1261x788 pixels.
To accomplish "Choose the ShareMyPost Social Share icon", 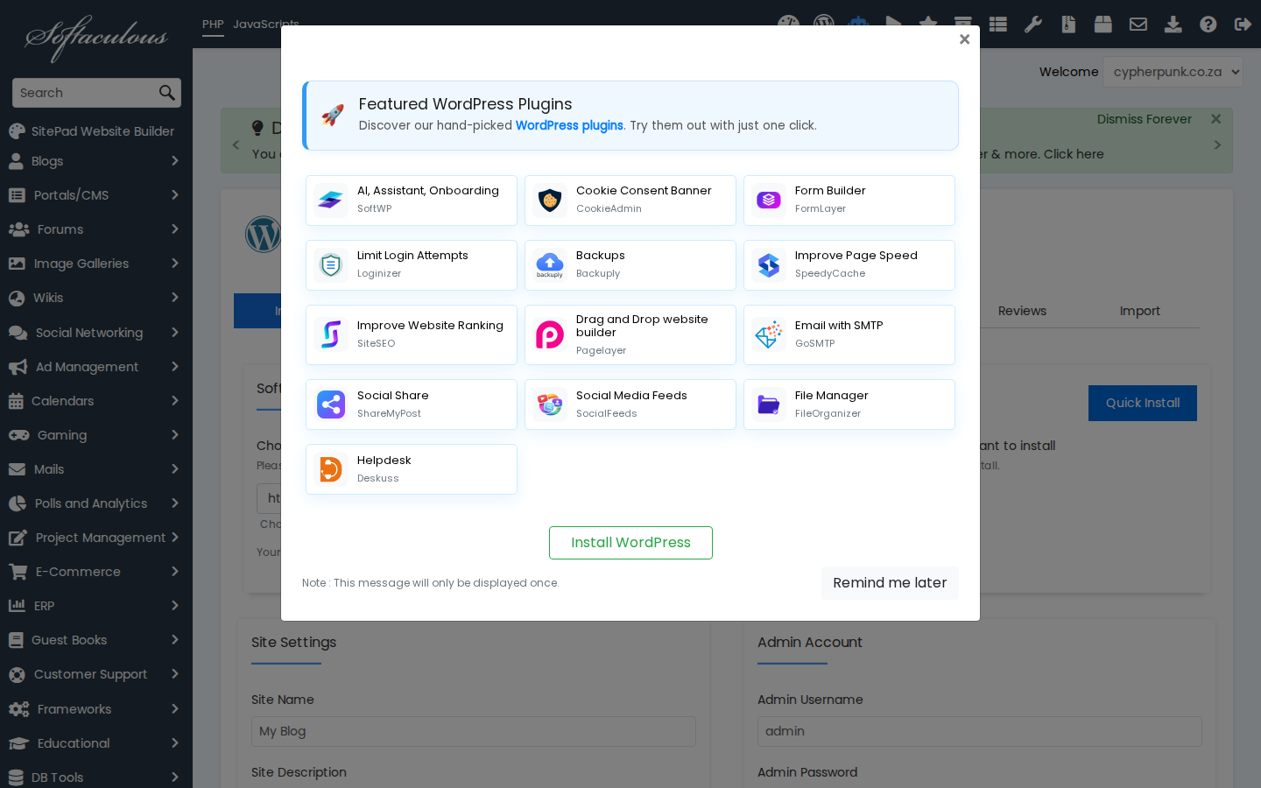I will point(331,405).
